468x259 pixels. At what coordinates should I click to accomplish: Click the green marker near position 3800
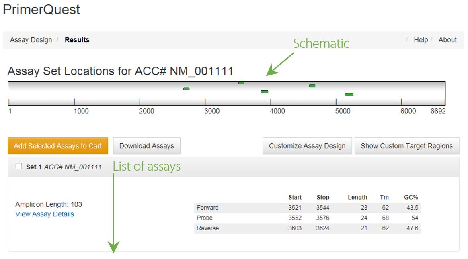[x=264, y=92]
